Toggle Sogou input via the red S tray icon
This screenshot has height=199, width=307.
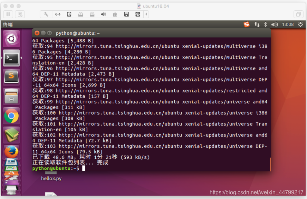[246, 24]
